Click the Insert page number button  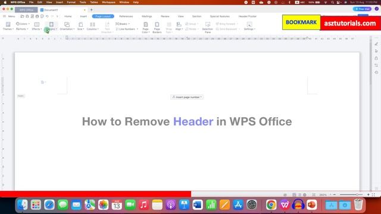click(x=187, y=97)
